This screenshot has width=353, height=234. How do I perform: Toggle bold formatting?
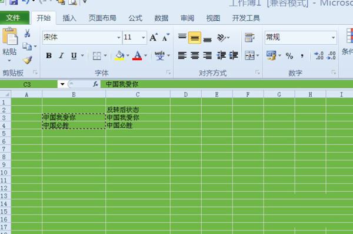[49, 55]
